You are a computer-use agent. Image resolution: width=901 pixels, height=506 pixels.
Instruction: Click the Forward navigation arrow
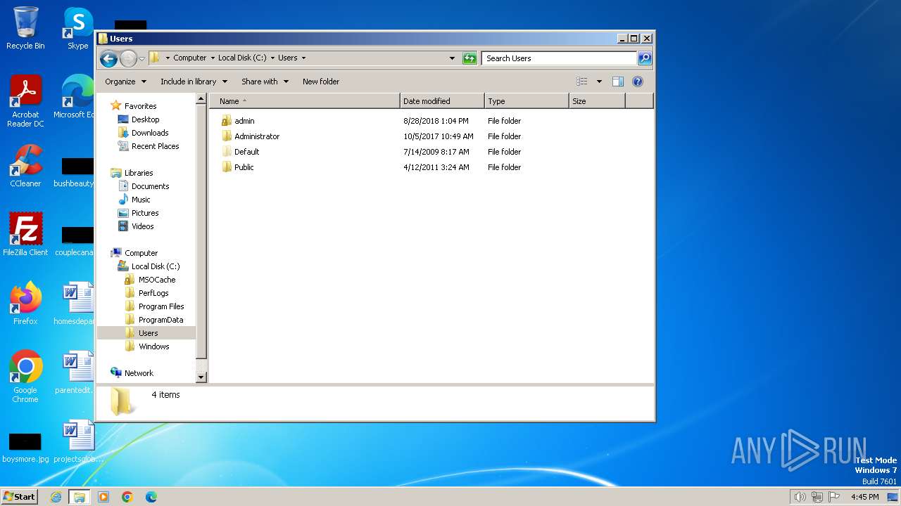[x=128, y=58]
